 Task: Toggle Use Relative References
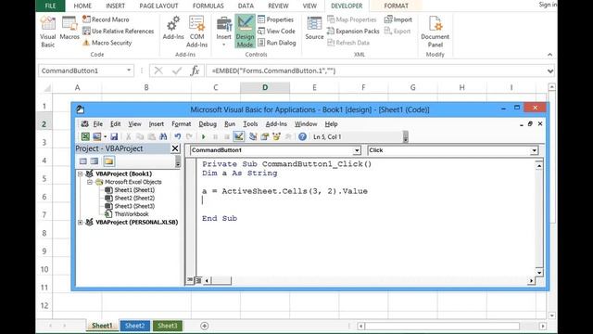coord(118,31)
